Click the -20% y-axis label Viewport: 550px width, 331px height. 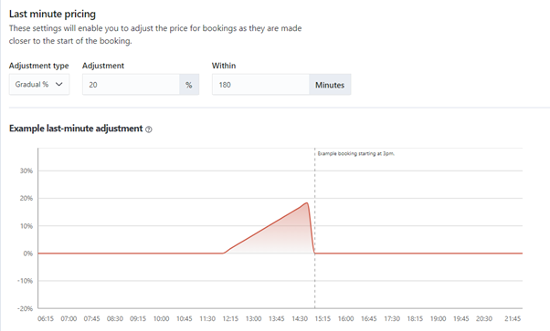click(x=25, y=308)
